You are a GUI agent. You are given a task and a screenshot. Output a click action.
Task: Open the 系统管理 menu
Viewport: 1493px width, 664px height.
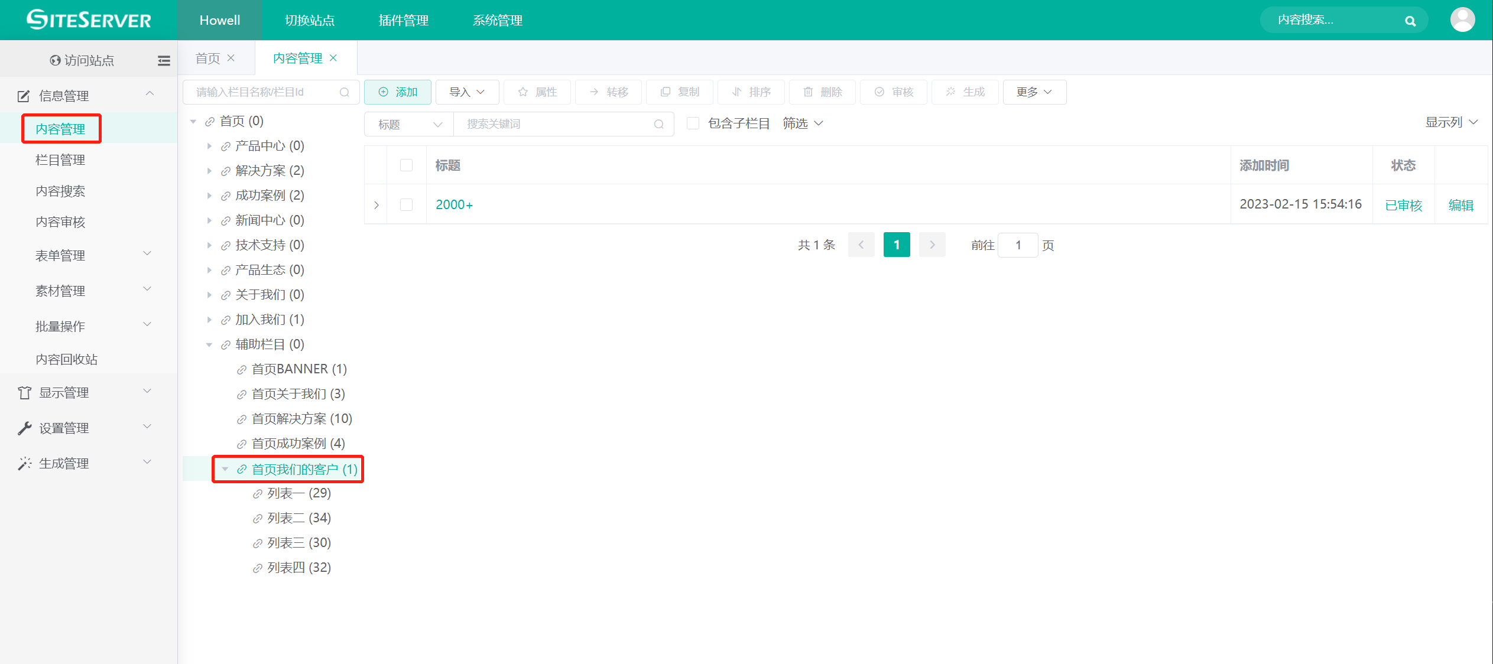tap(497, 19)
